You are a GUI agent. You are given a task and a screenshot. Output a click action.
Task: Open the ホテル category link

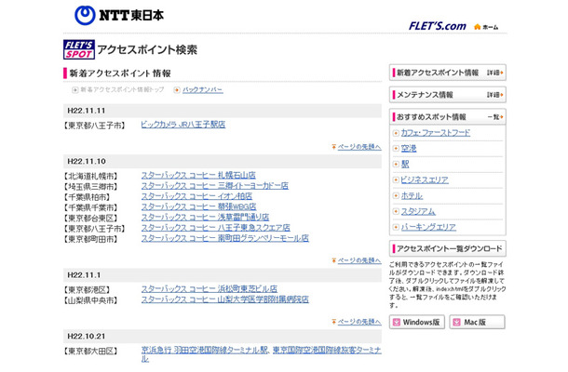[x=412, y=196]
